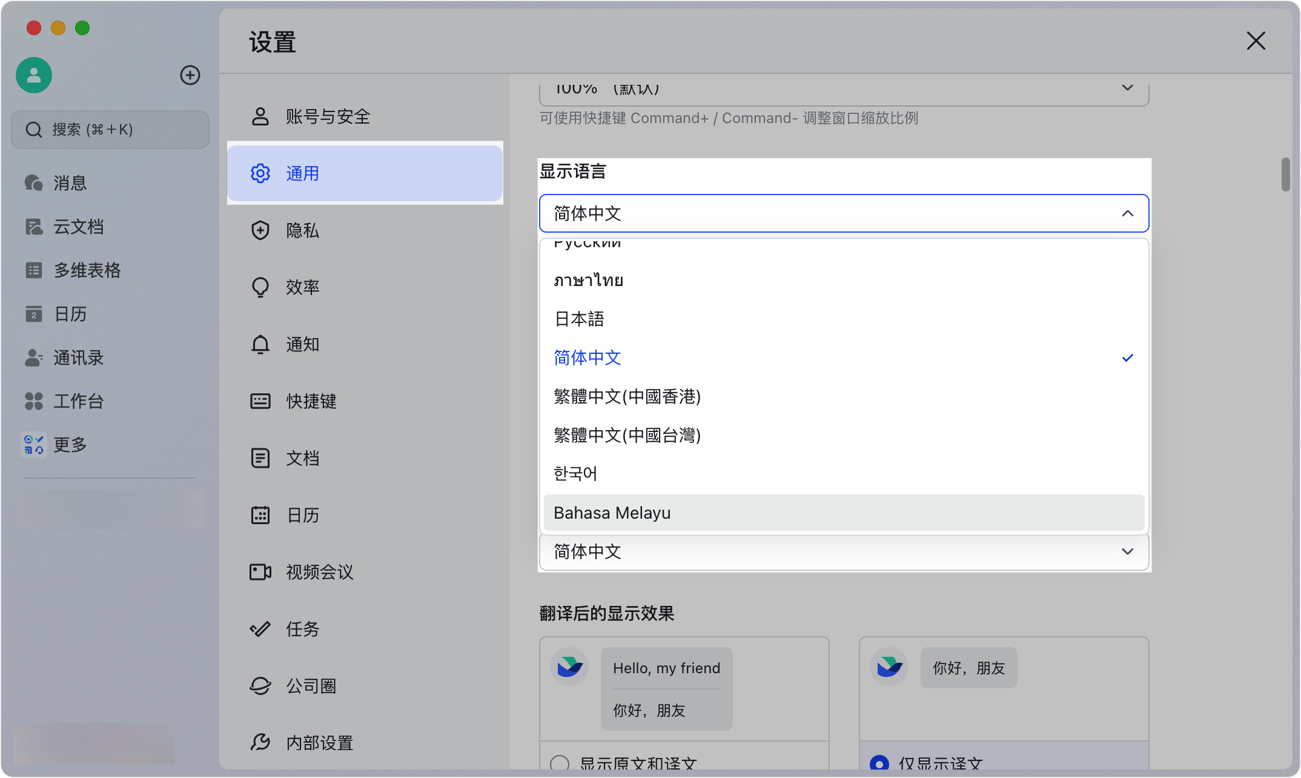This screenshot has width=1301, height=778.
Task: Click the settings page scrollbar thumb
Action: (x=1285, y=175)
